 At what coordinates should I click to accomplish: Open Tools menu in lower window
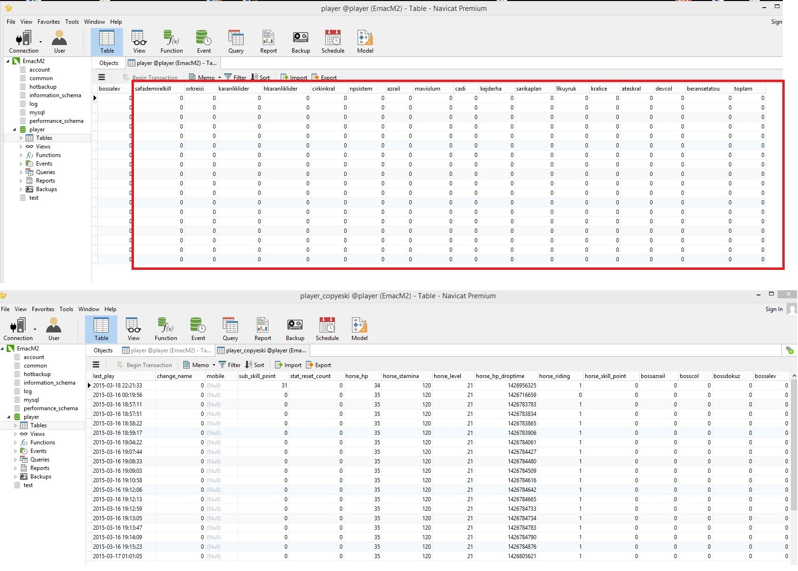click(x=66, y=309)
